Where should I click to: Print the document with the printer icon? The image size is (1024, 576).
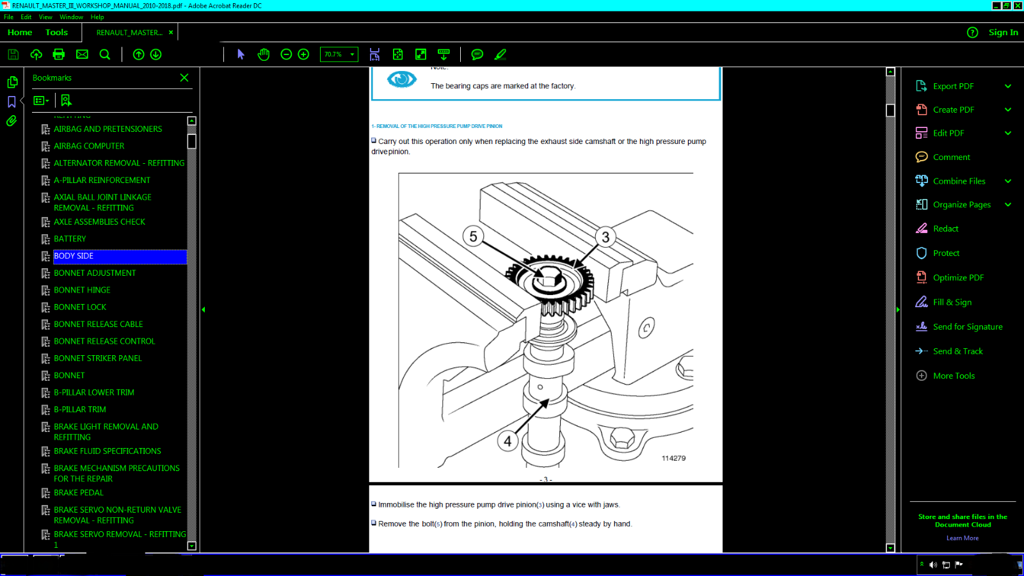click(x=59, y=54)
